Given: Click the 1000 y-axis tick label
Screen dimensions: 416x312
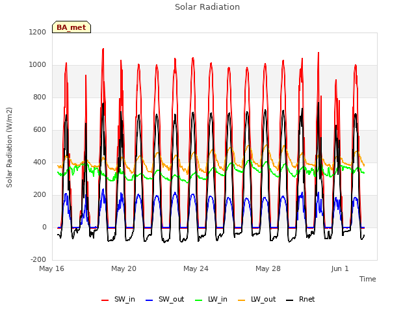Looking at the screenshot, I should coord(38,65).
